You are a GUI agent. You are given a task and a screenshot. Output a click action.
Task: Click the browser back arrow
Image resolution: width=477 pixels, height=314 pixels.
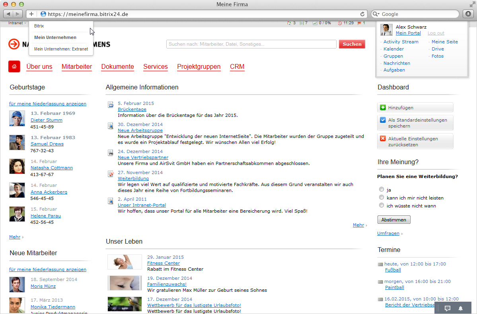point(8,14)
